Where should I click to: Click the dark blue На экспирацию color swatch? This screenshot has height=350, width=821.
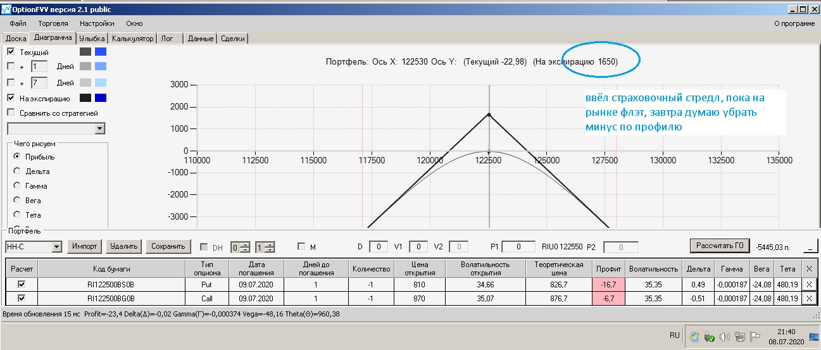101,98
